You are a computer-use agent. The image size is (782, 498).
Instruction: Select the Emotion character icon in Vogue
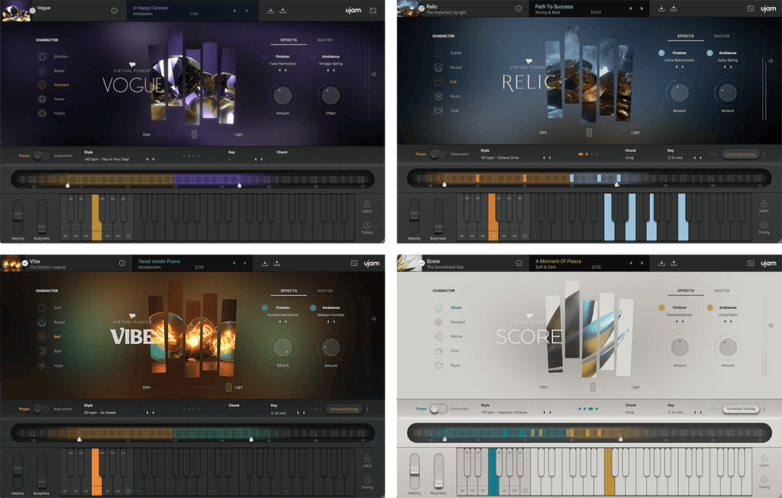[x=41, y=56]
